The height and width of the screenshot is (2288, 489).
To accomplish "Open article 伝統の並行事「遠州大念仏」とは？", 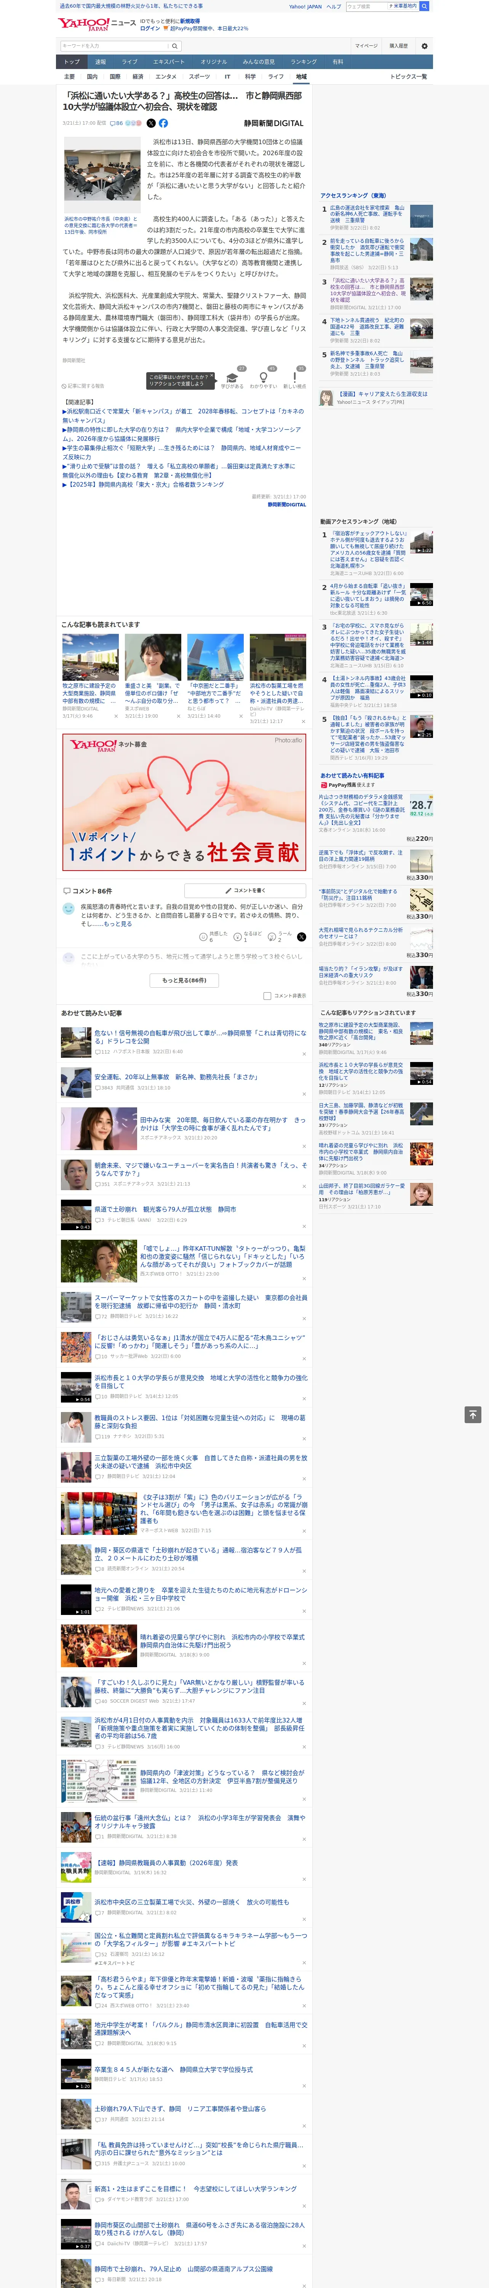I will [x=201, y=1822].
